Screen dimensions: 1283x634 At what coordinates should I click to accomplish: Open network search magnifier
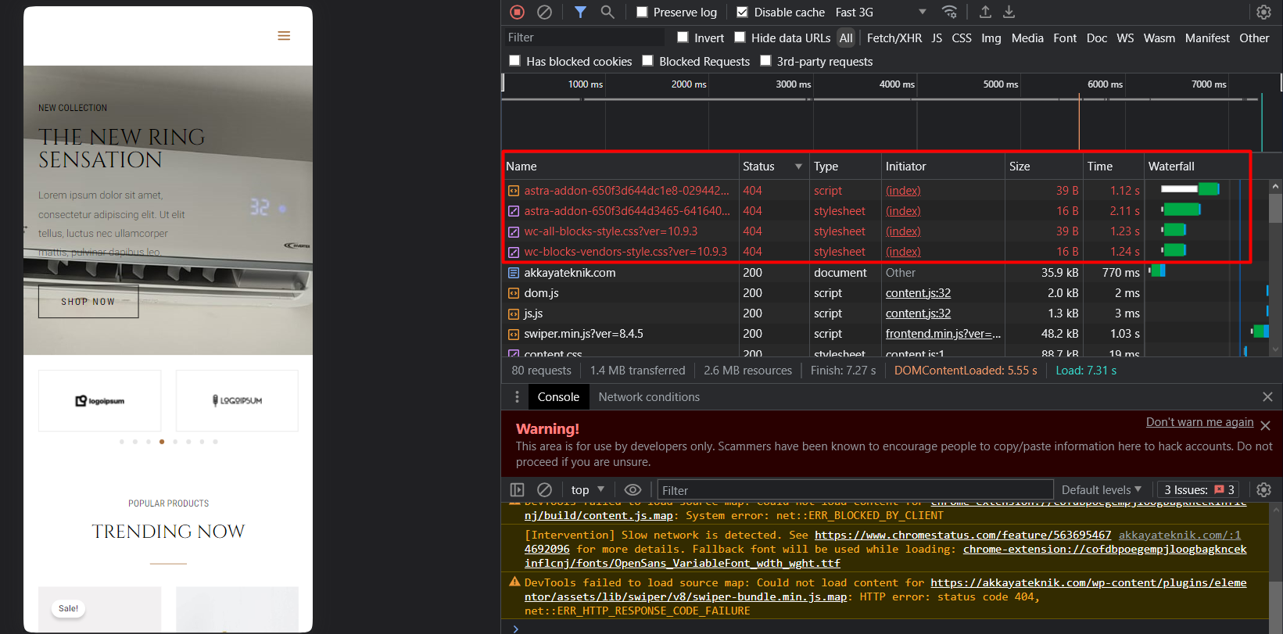(x=607, y=12)
